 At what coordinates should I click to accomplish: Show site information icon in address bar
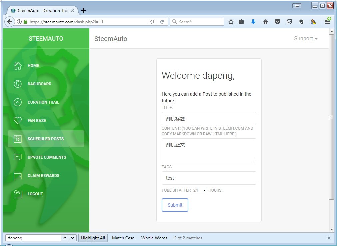point(19,22)
